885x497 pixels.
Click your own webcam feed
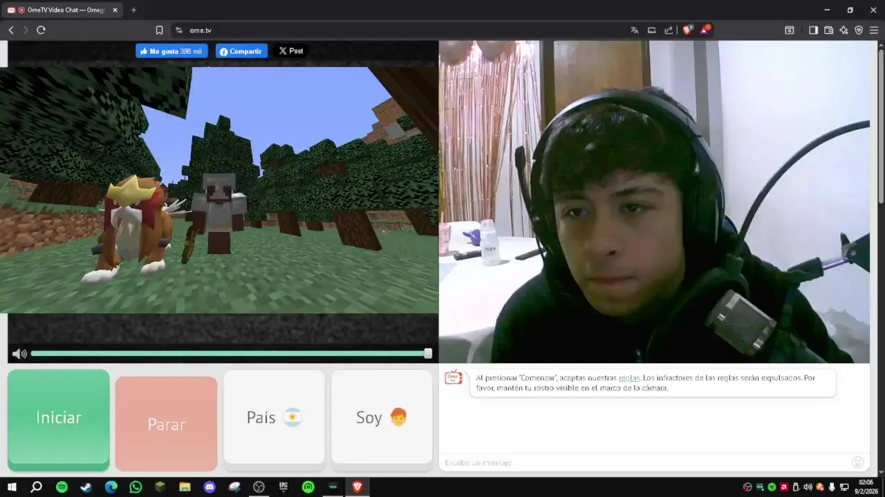click(x=654, y=202)
